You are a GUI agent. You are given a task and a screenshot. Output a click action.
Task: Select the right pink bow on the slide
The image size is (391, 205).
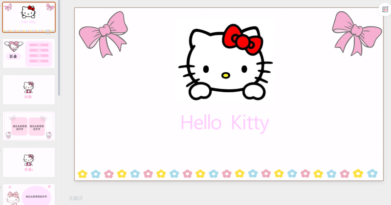coord(357,33)
